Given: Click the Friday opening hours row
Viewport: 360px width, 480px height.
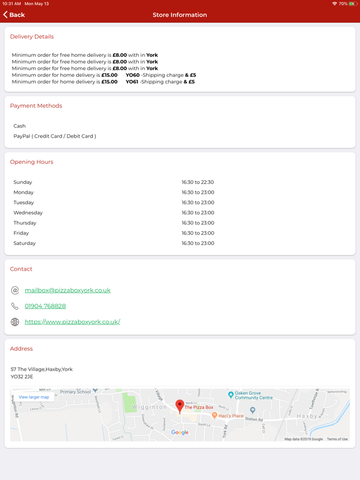Looking at the screenshot, I should click(x=180, y=233).
